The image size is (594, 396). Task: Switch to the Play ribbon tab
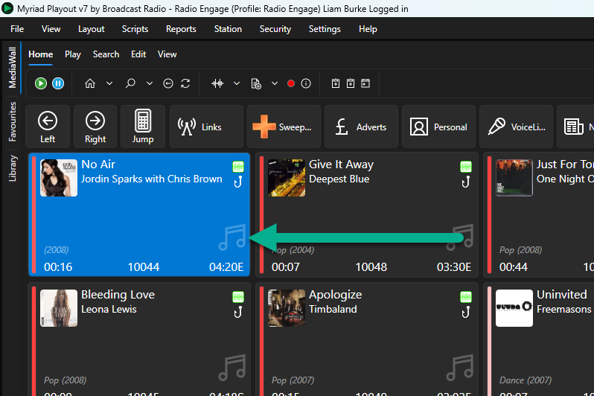[73, 54]
